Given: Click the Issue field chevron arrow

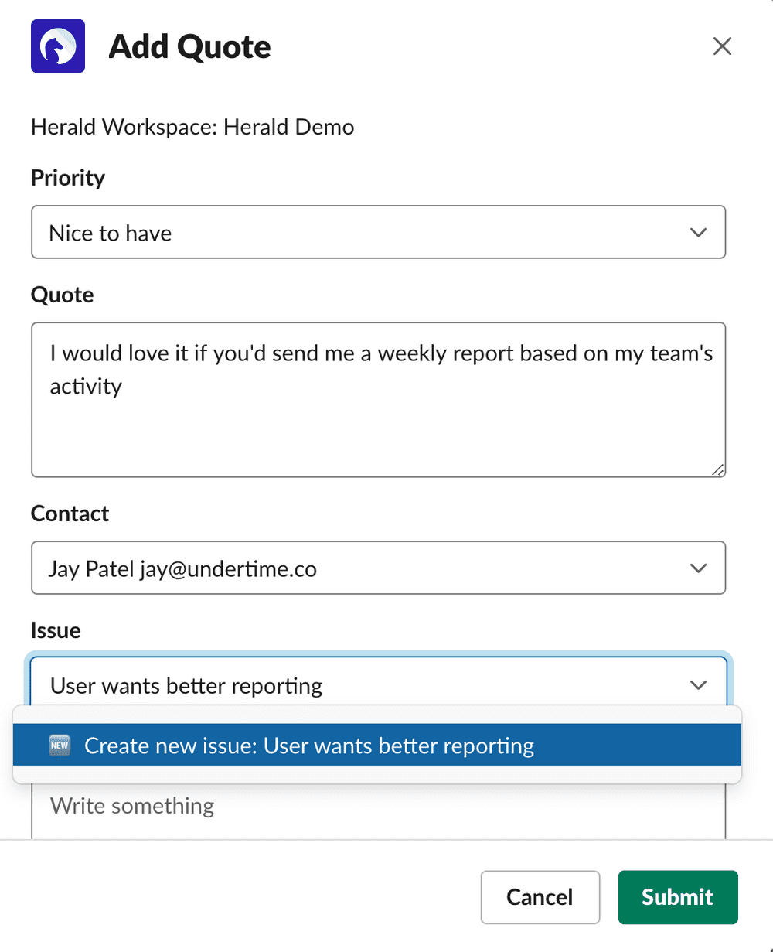Looking at the screenshot, I should 698,684.
